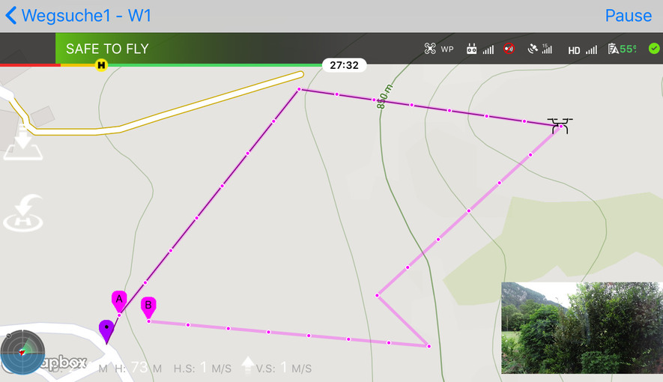Tap the 850 m contour label
This screenshot has height=382, width=663.
[384, 97]
